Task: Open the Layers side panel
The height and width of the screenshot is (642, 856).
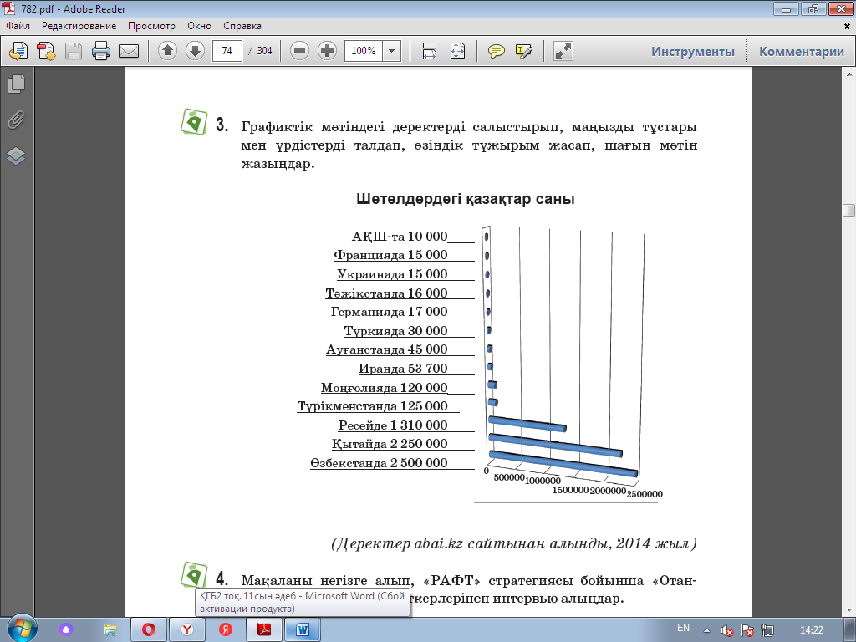Action: 17,156
